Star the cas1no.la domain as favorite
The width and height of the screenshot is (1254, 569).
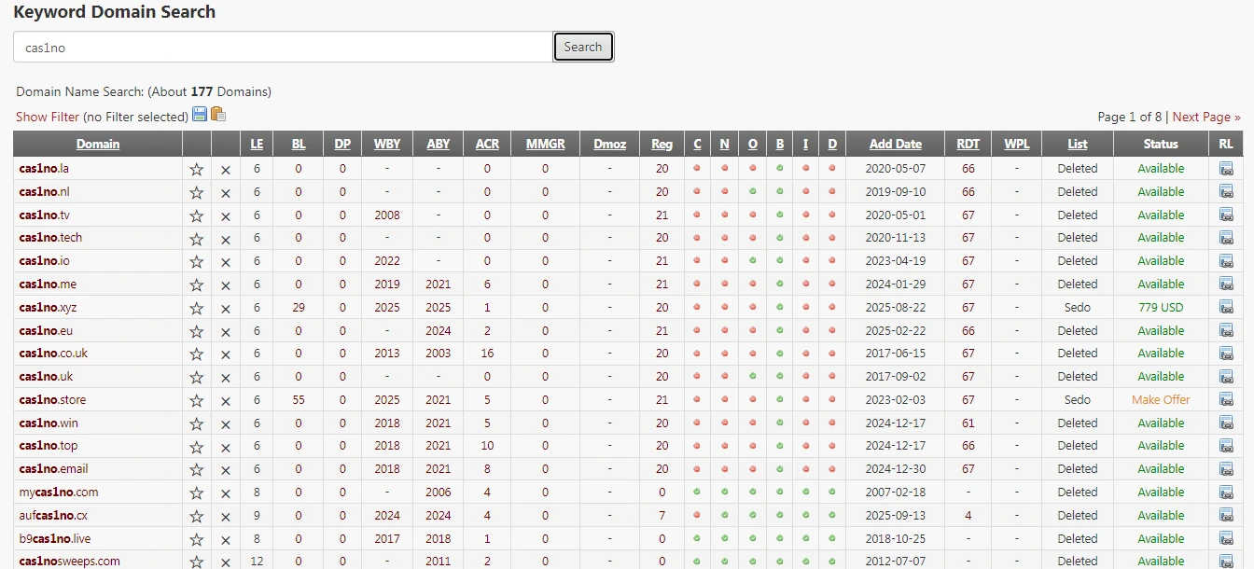[196, 170]
